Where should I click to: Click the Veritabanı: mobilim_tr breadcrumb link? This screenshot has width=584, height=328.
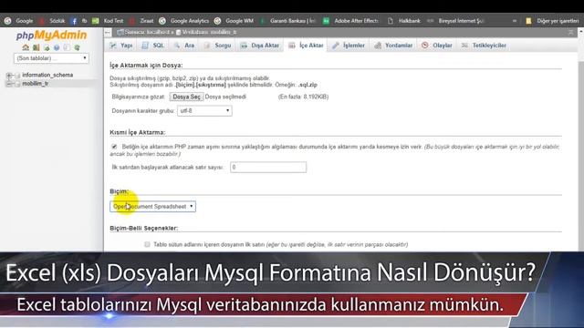coord(209,33)
